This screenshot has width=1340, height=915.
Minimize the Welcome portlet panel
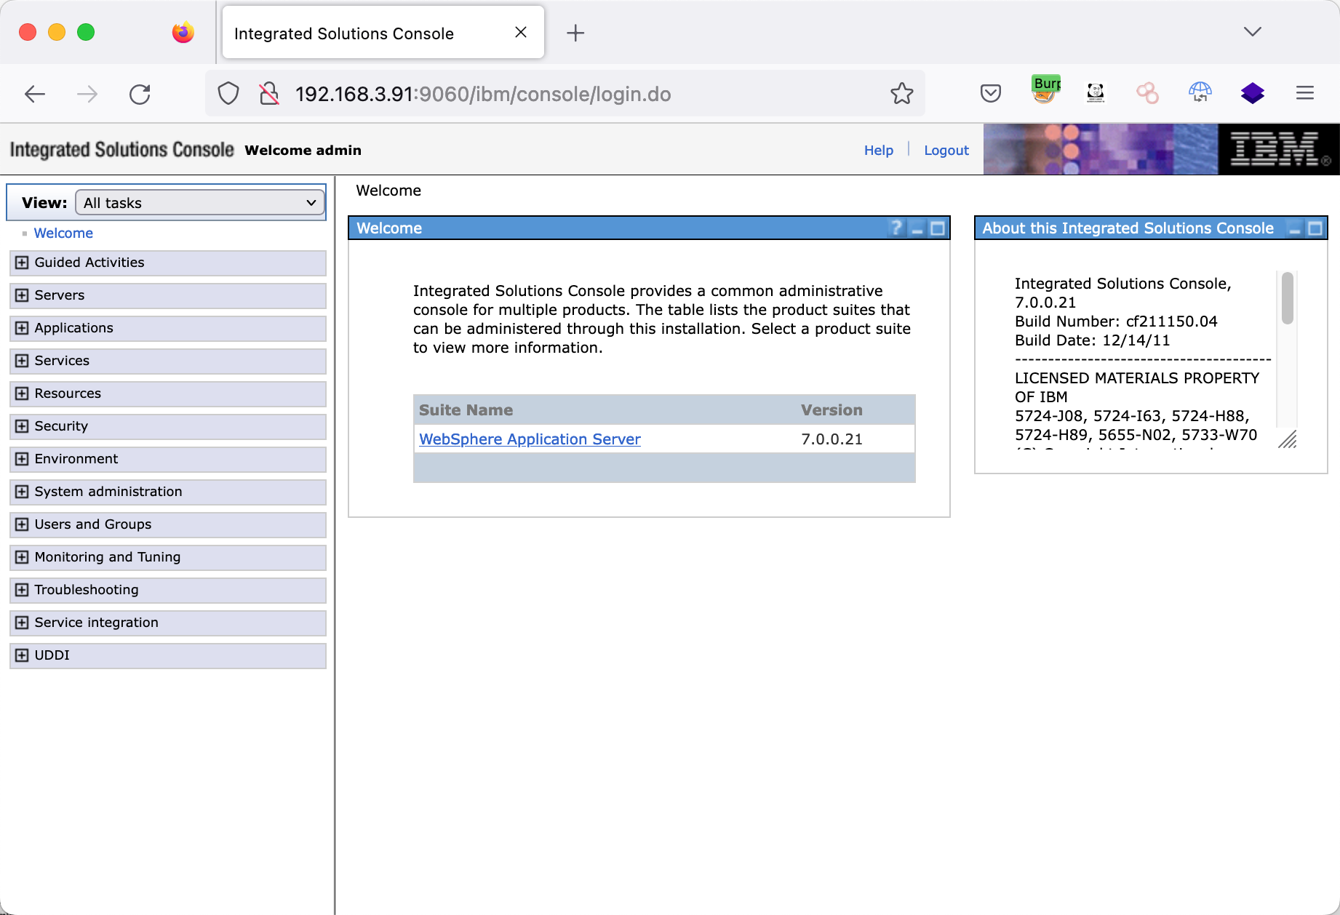(917, 229)
